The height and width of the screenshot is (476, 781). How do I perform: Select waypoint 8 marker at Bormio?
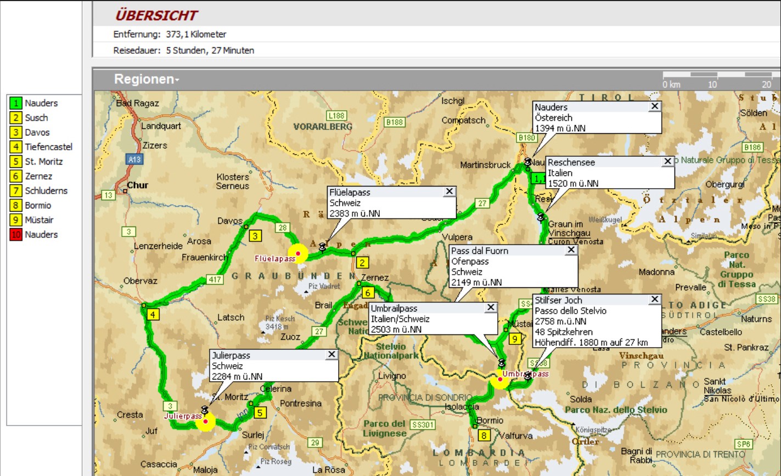click(x=484, y=436)
